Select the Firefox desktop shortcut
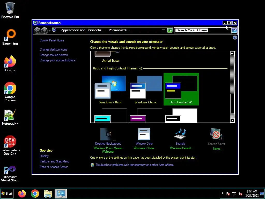Screen dimensions: 265x199 pyautogui.click(x=10, y=64)
